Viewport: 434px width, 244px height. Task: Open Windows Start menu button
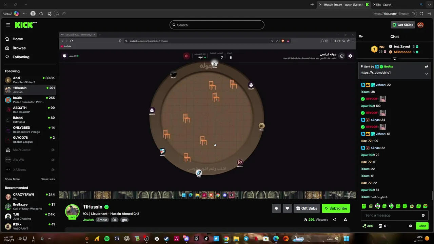[x=346, y=239]
